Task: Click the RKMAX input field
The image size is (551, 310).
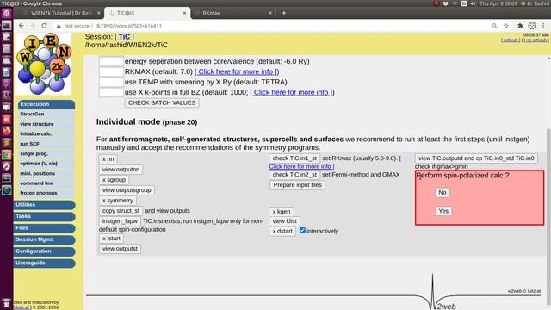Action: coord(111,71)
